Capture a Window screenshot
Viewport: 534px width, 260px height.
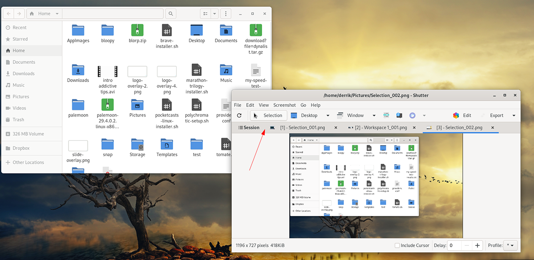(351, 115)
